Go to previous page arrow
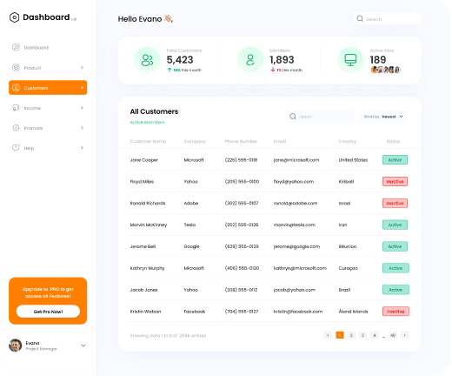Image resolution: width=452 pixels, height=376 pixels. [328, 335]
